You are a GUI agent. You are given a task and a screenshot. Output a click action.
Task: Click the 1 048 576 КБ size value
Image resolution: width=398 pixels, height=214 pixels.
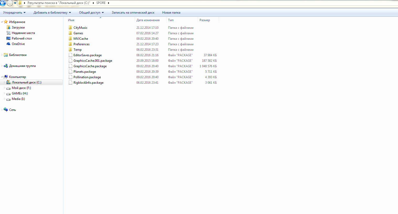(x=208, y=66)
